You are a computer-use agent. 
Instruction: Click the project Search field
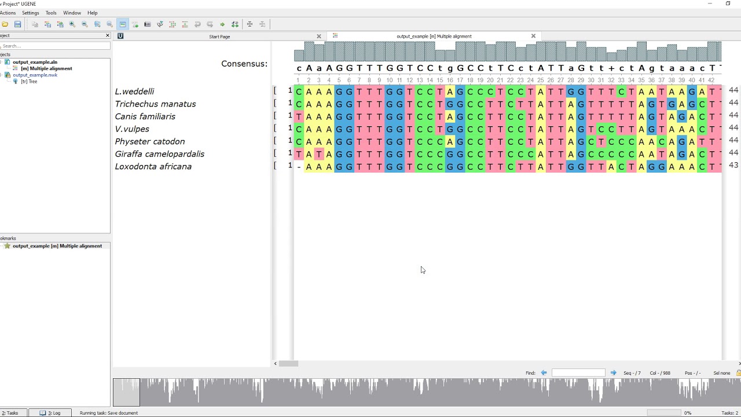(x=55, y=46)
